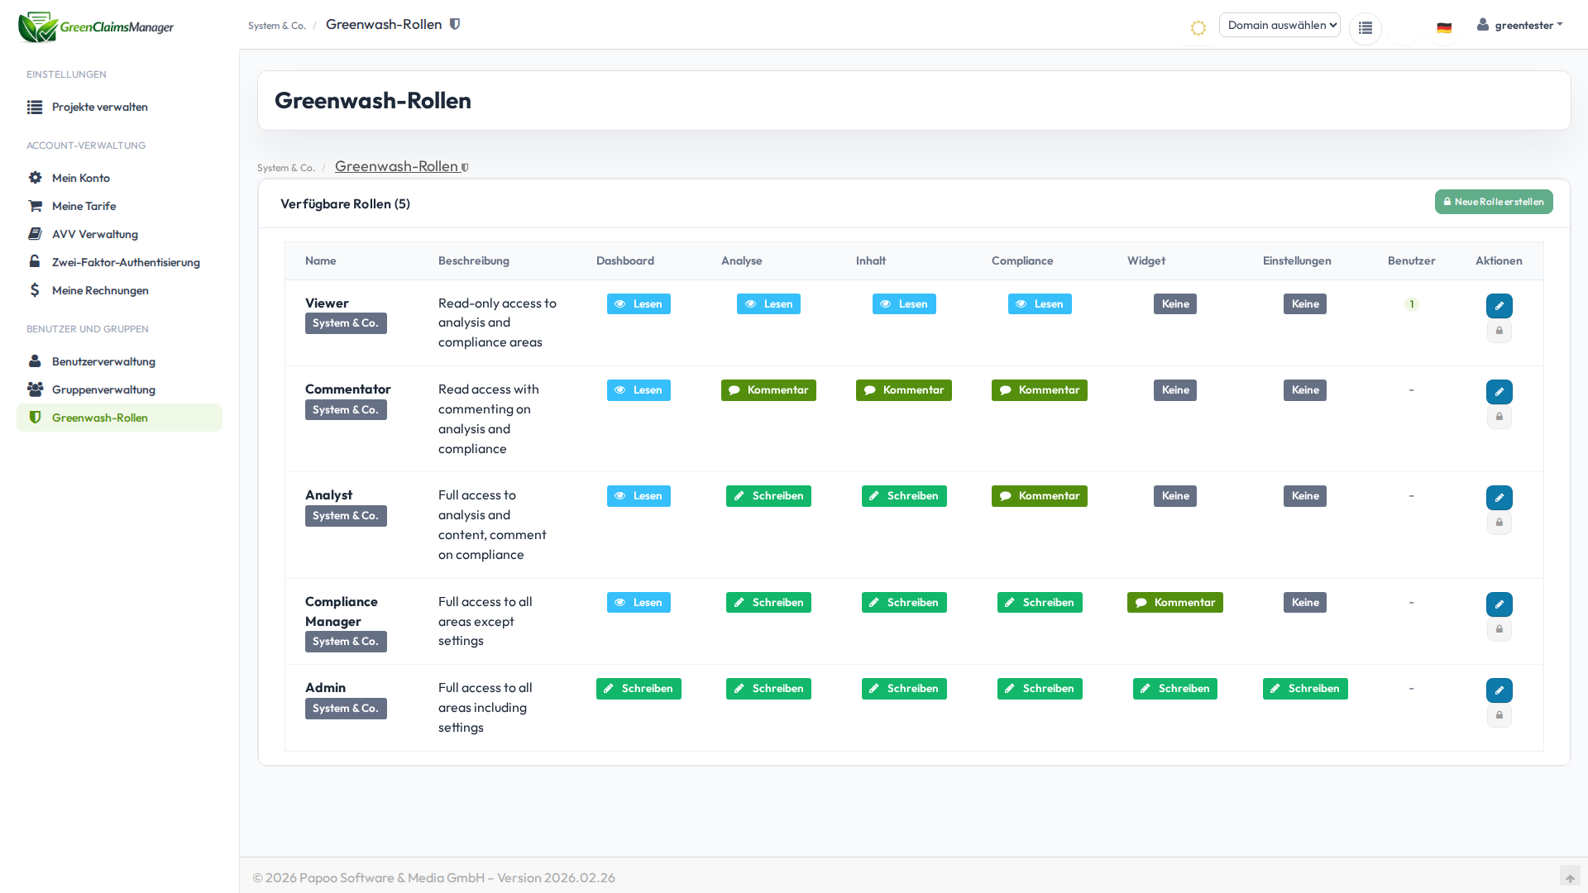Click the Admin role name
Image resolution: width=1588 pixels, height=893 pixels.
click(x=325, y=687)
